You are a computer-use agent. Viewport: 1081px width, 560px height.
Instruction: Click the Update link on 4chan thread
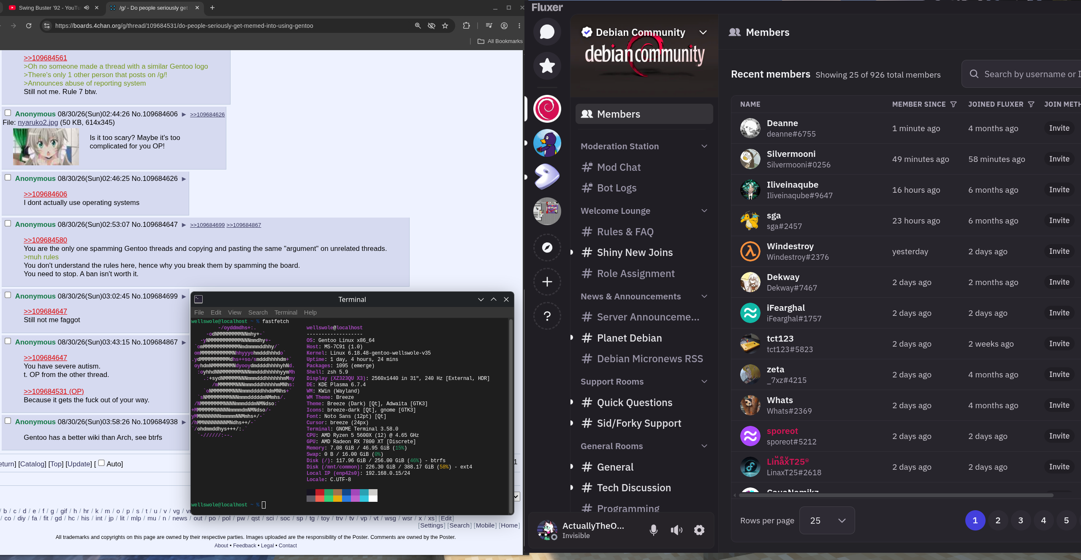tap(79, 464)
